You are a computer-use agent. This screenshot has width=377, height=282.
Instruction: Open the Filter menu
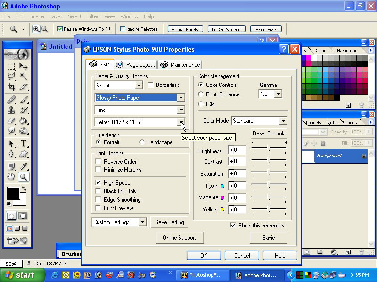click(92, 16)
